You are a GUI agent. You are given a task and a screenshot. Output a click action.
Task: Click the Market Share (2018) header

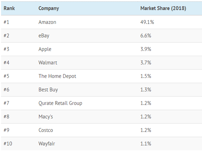pos(163,8)
